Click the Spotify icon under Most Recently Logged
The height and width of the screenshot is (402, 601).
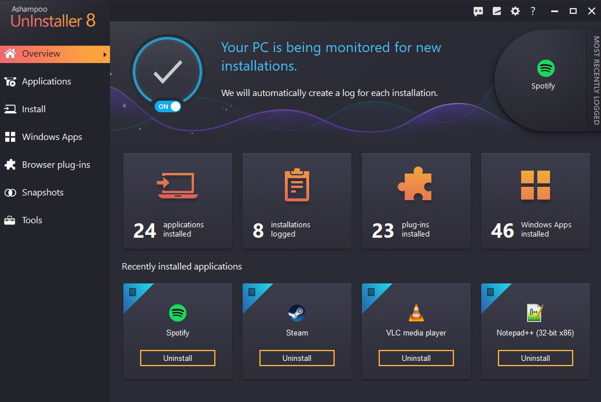click(x=545, y=69)
